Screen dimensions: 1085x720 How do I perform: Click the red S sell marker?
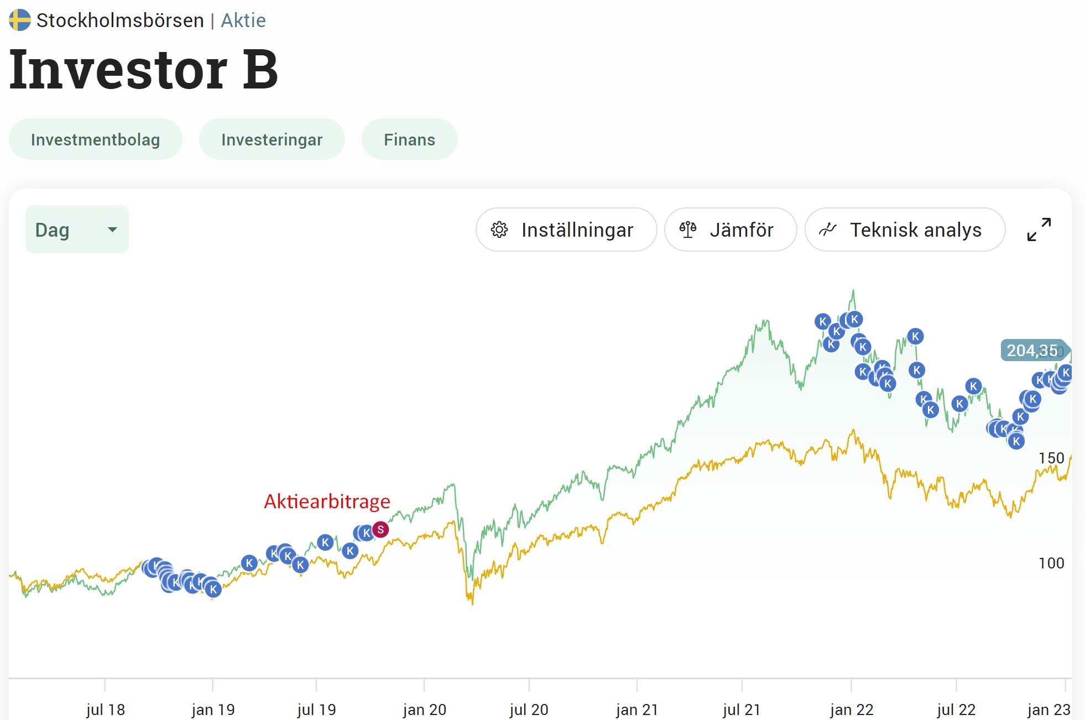click(x=380, y=530)
